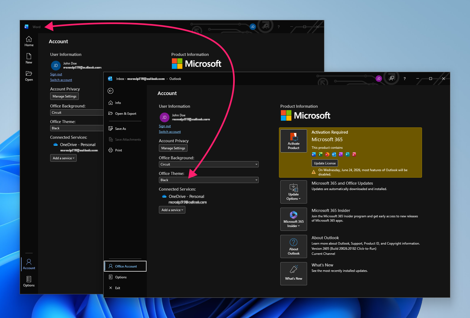Expand Microsoft 365 Insider menu button
The width and height of the screenshot is (470, 318).
(294, 219)
